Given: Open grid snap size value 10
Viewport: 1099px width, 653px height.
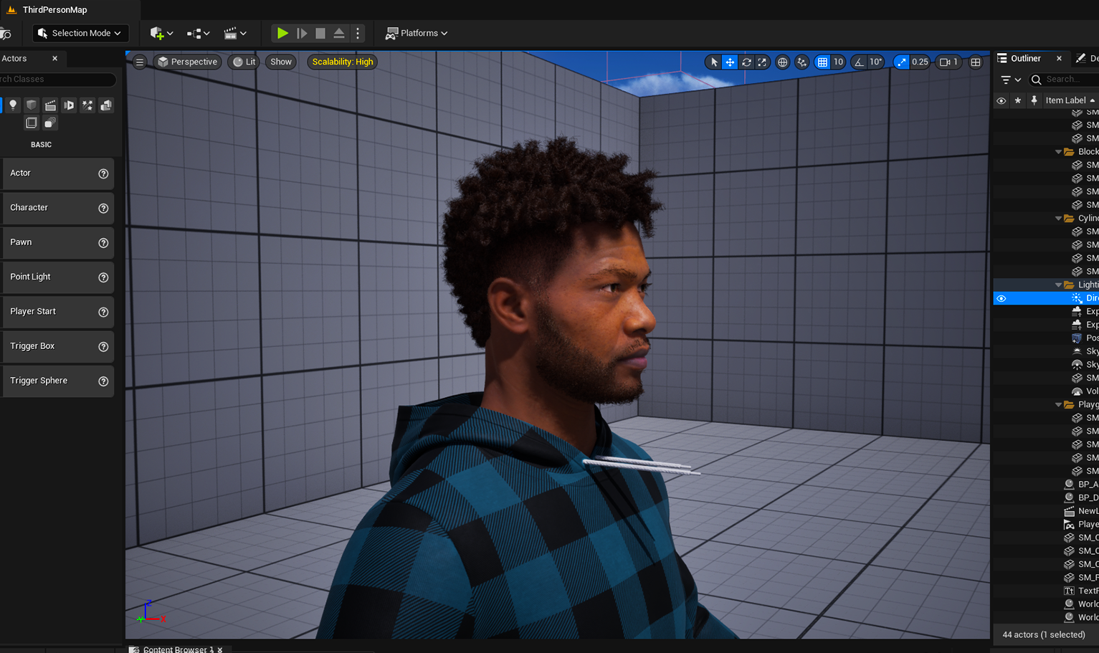Looking at the screenshot, I should pyautogui.click(x=838, y=62).
